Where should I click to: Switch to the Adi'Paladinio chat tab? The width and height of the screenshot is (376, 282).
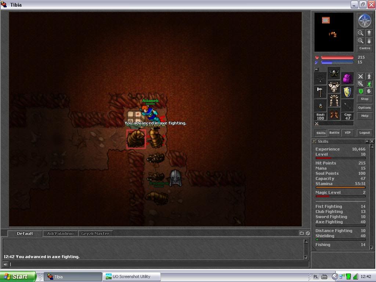(60, 234)
